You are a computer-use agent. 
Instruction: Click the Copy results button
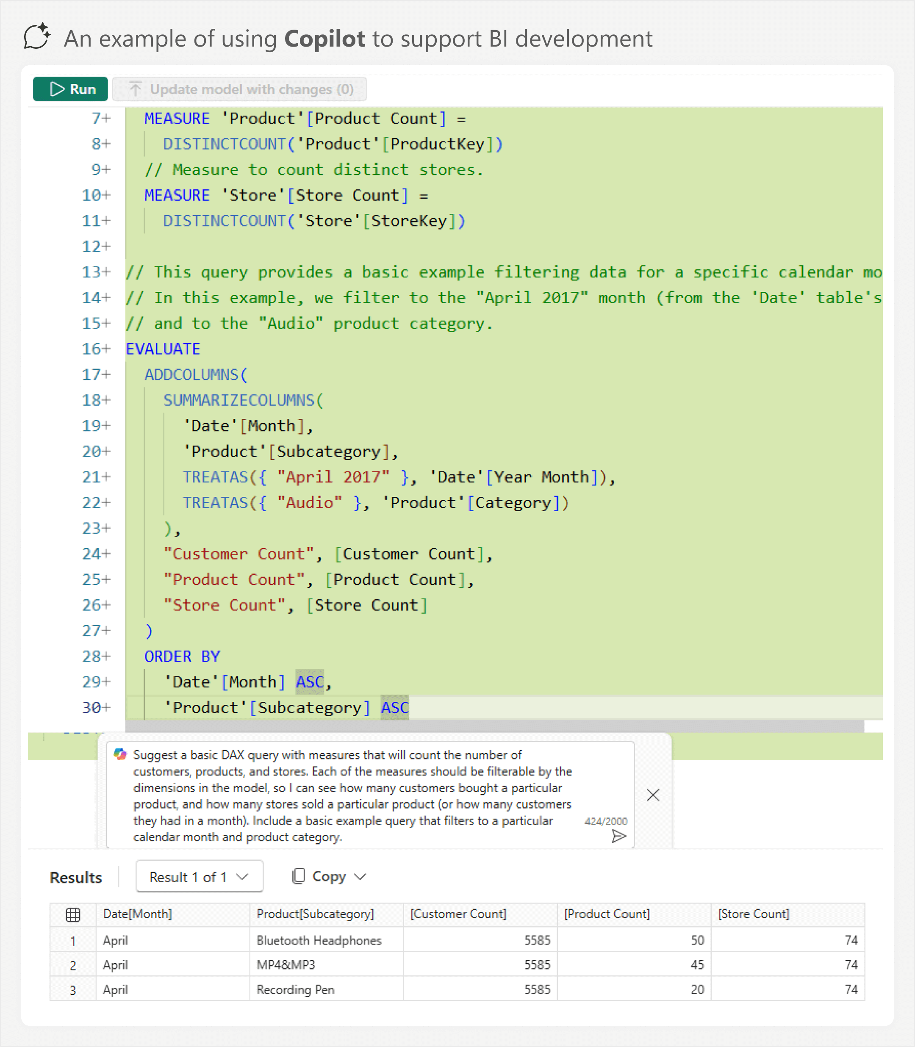(329, 876)
